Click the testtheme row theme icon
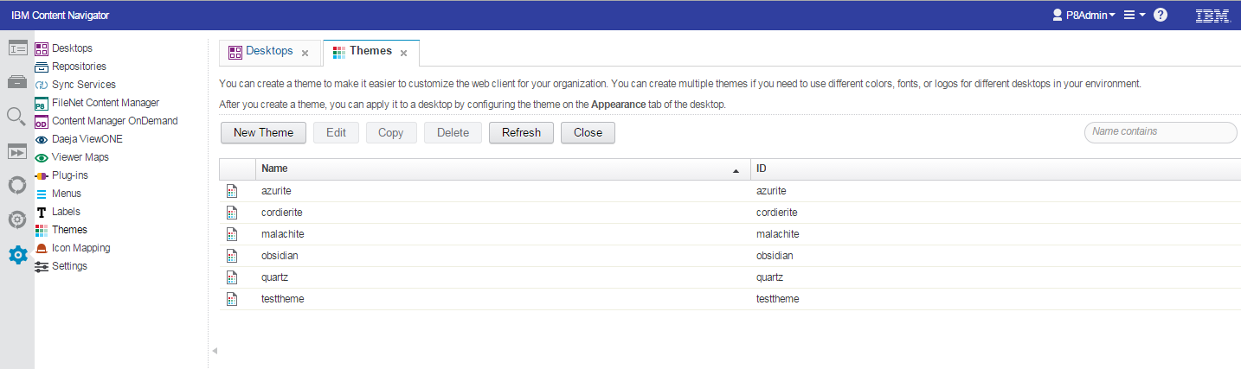1241x369 pixels. pyautogui.click(x=232, y=298)
